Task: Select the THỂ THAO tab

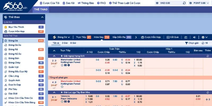Action: (41, 10)
